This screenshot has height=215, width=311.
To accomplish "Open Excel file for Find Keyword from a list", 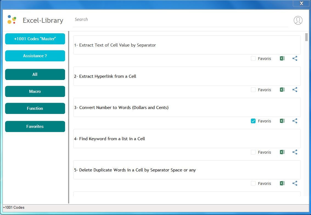I will coord(282,152).
